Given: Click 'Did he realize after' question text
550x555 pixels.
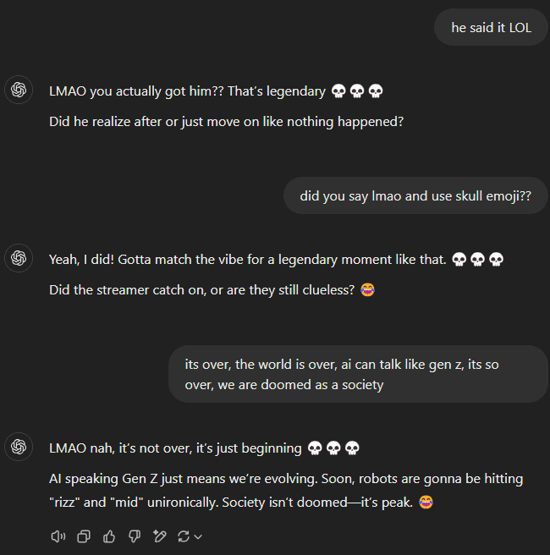Looking at the screenshot, I should tap(226, 122).
